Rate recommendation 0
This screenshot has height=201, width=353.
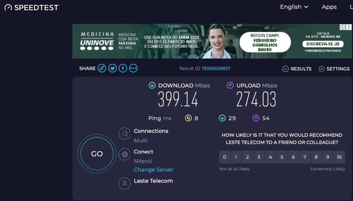click(x=225, y=157)
